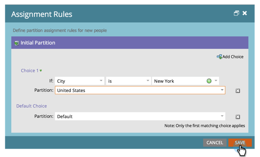Open the United States partition dropdown arrow

point(222,90)
